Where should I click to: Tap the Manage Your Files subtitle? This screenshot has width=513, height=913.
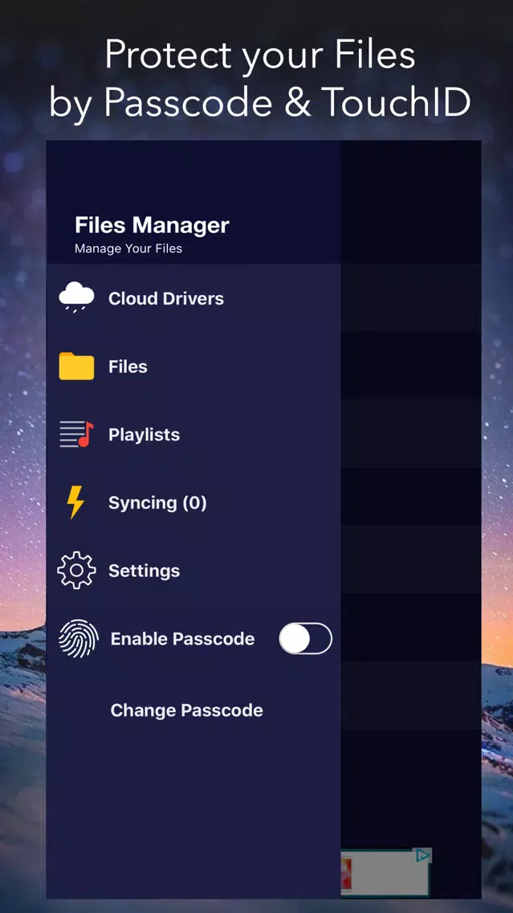point(128,248)
